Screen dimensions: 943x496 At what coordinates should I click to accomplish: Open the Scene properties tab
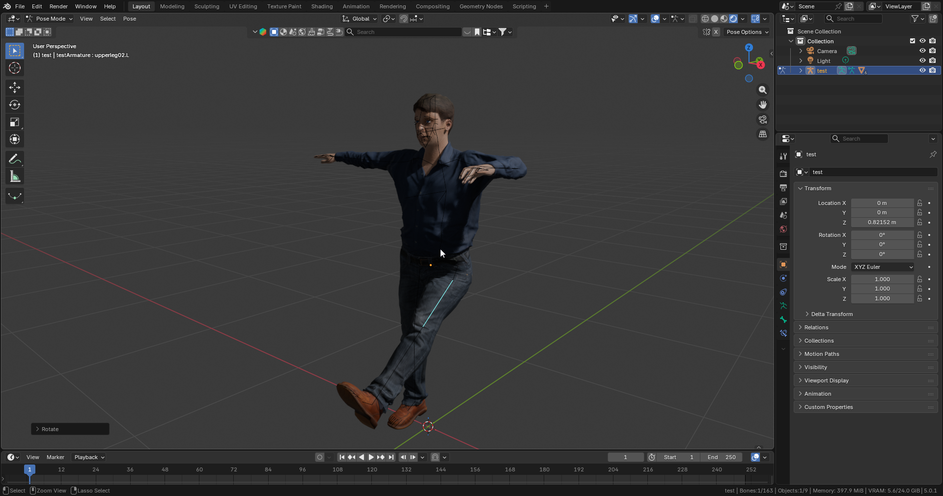[783, 215]
